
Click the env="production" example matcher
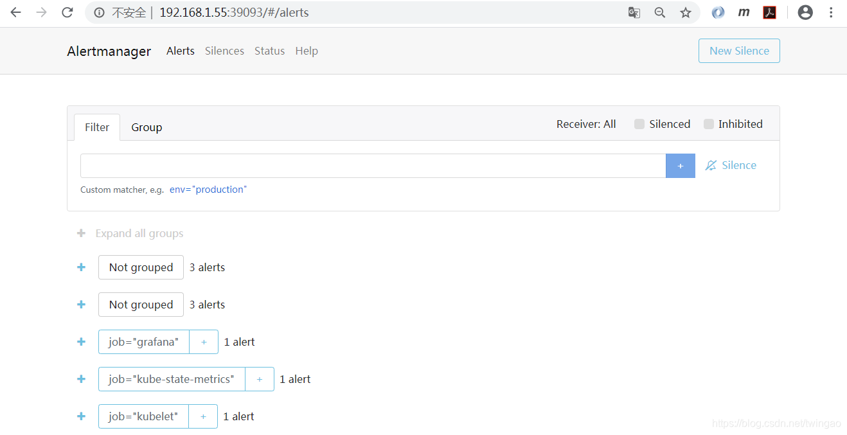[208, 190]
